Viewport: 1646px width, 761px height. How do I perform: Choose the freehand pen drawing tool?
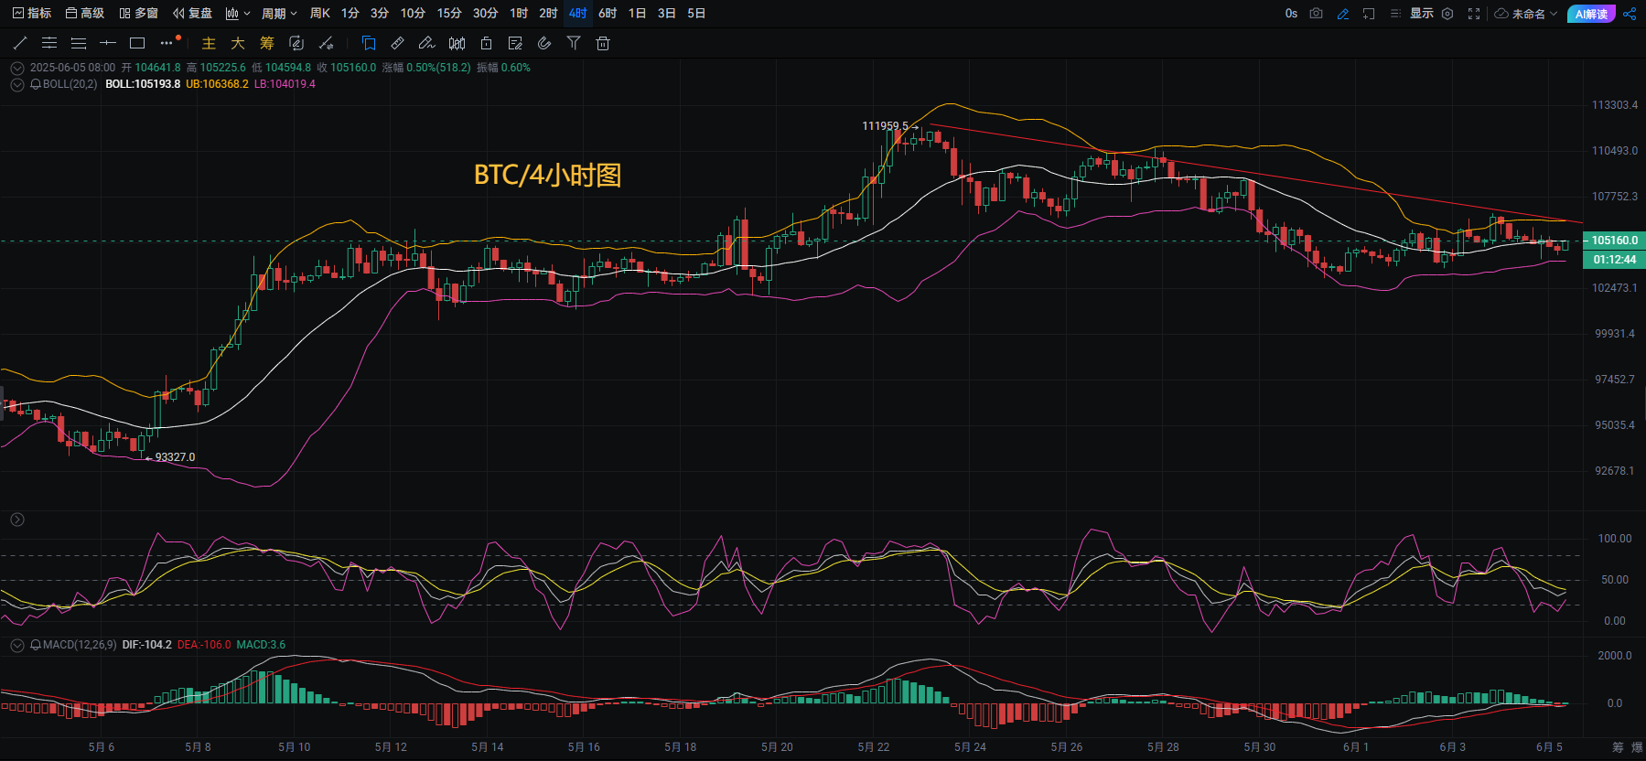click(x=426, y=43)
